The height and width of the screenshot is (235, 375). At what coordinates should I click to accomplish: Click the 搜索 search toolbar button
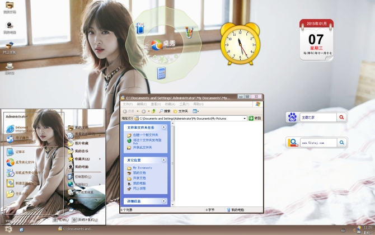[165, 111]
